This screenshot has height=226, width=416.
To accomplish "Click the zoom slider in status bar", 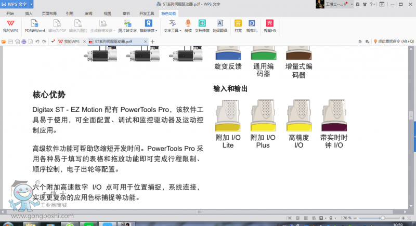I will click(x=384, y=218).
